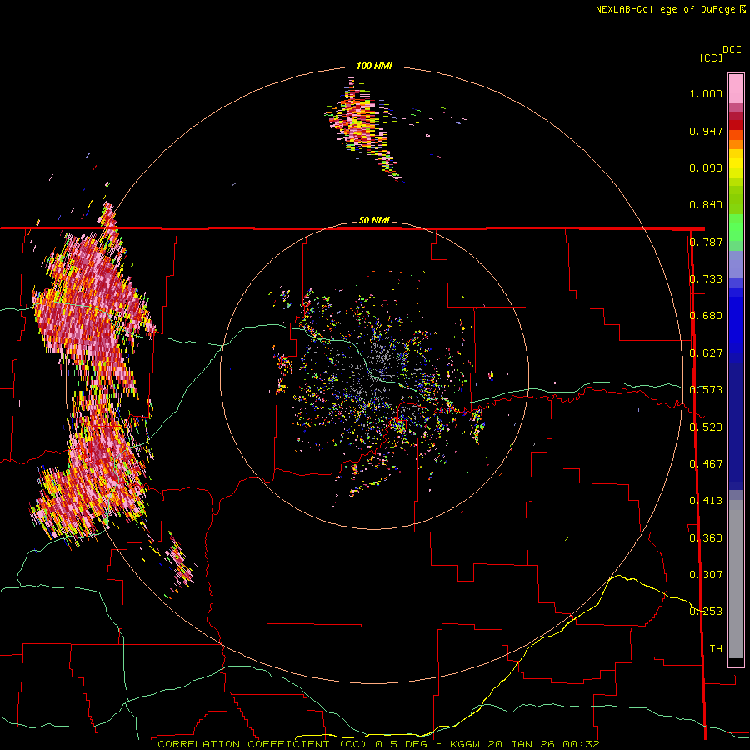Click the 0.307 scale value
Screen dimensions: 750x750
pos(706,575)
